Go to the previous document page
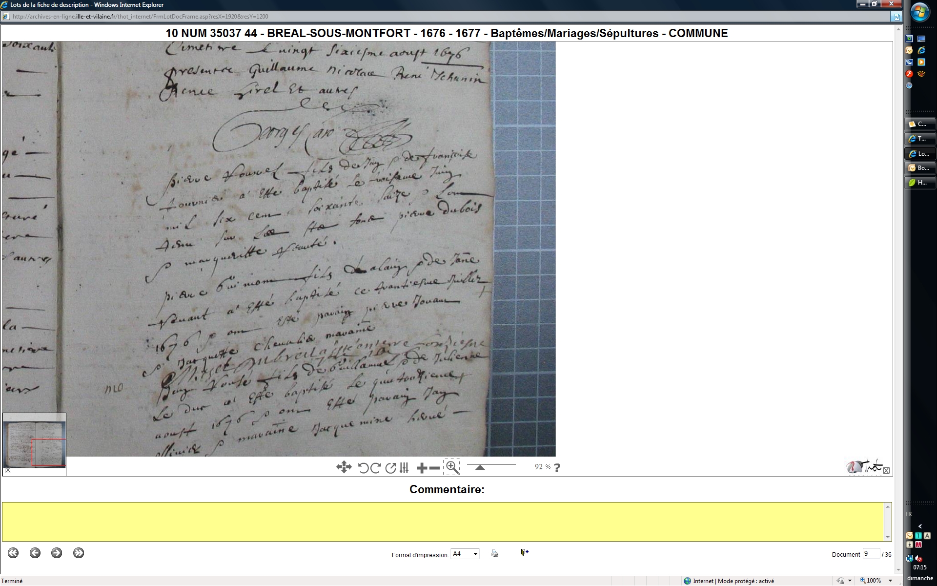Viewport: 937px width, 586px height. (x=35, y=553)
